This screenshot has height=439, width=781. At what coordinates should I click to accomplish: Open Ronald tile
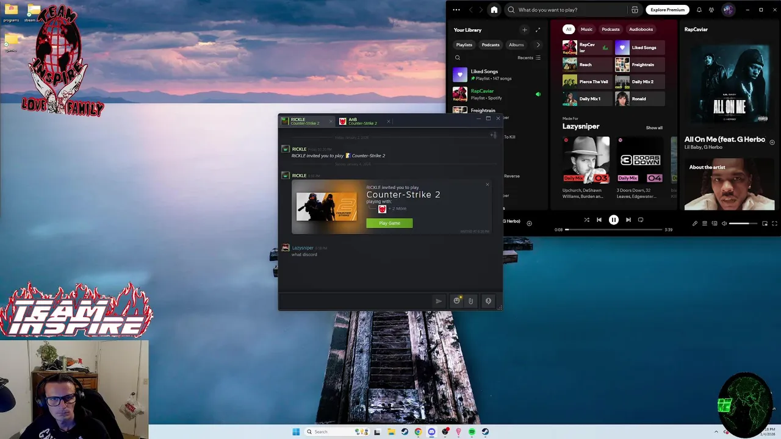coord(639,99)
